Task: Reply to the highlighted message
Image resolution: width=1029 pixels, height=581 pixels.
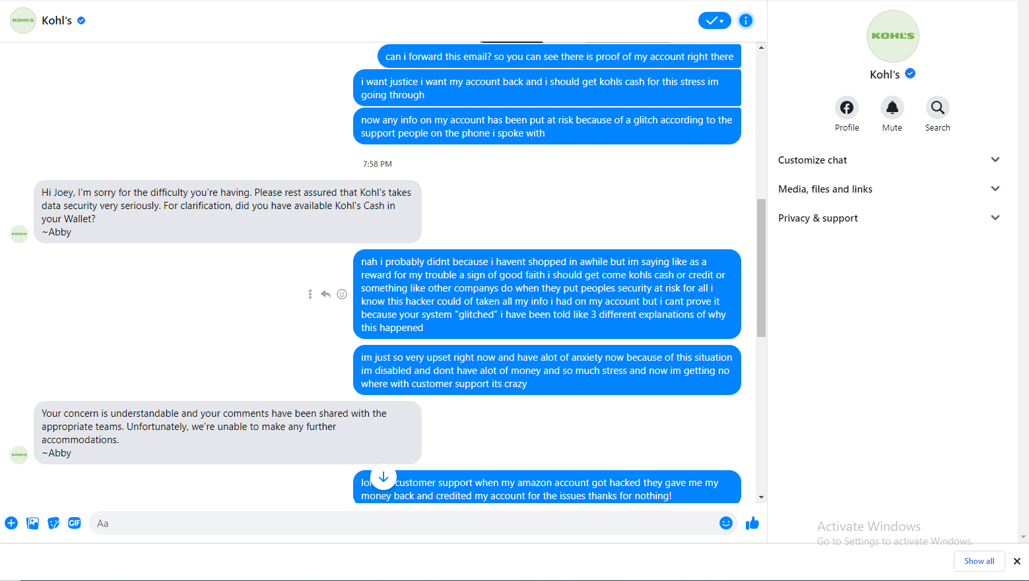Action: [325, 293]
